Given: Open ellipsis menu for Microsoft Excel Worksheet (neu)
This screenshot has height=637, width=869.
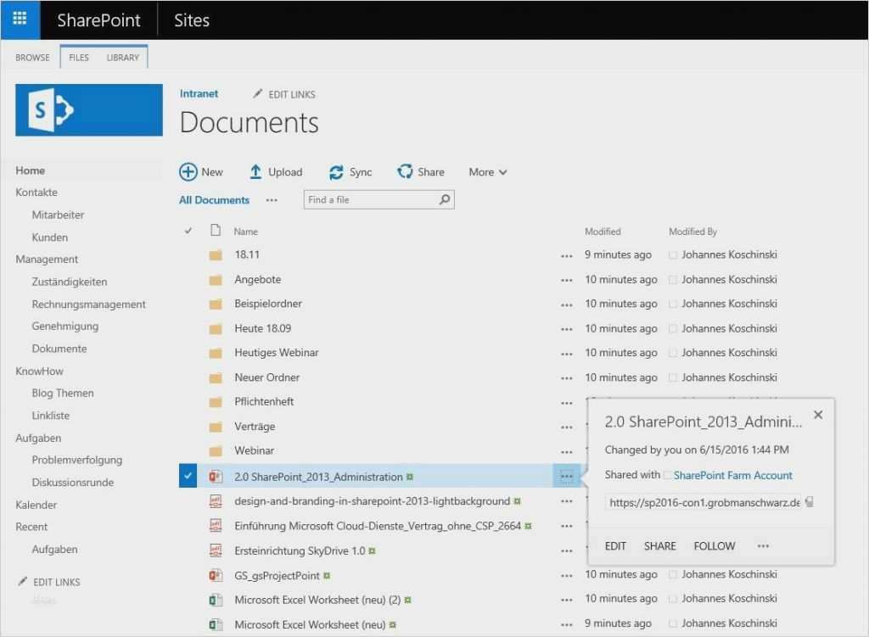Looking at the screenshot, I should tap(566, 625).
